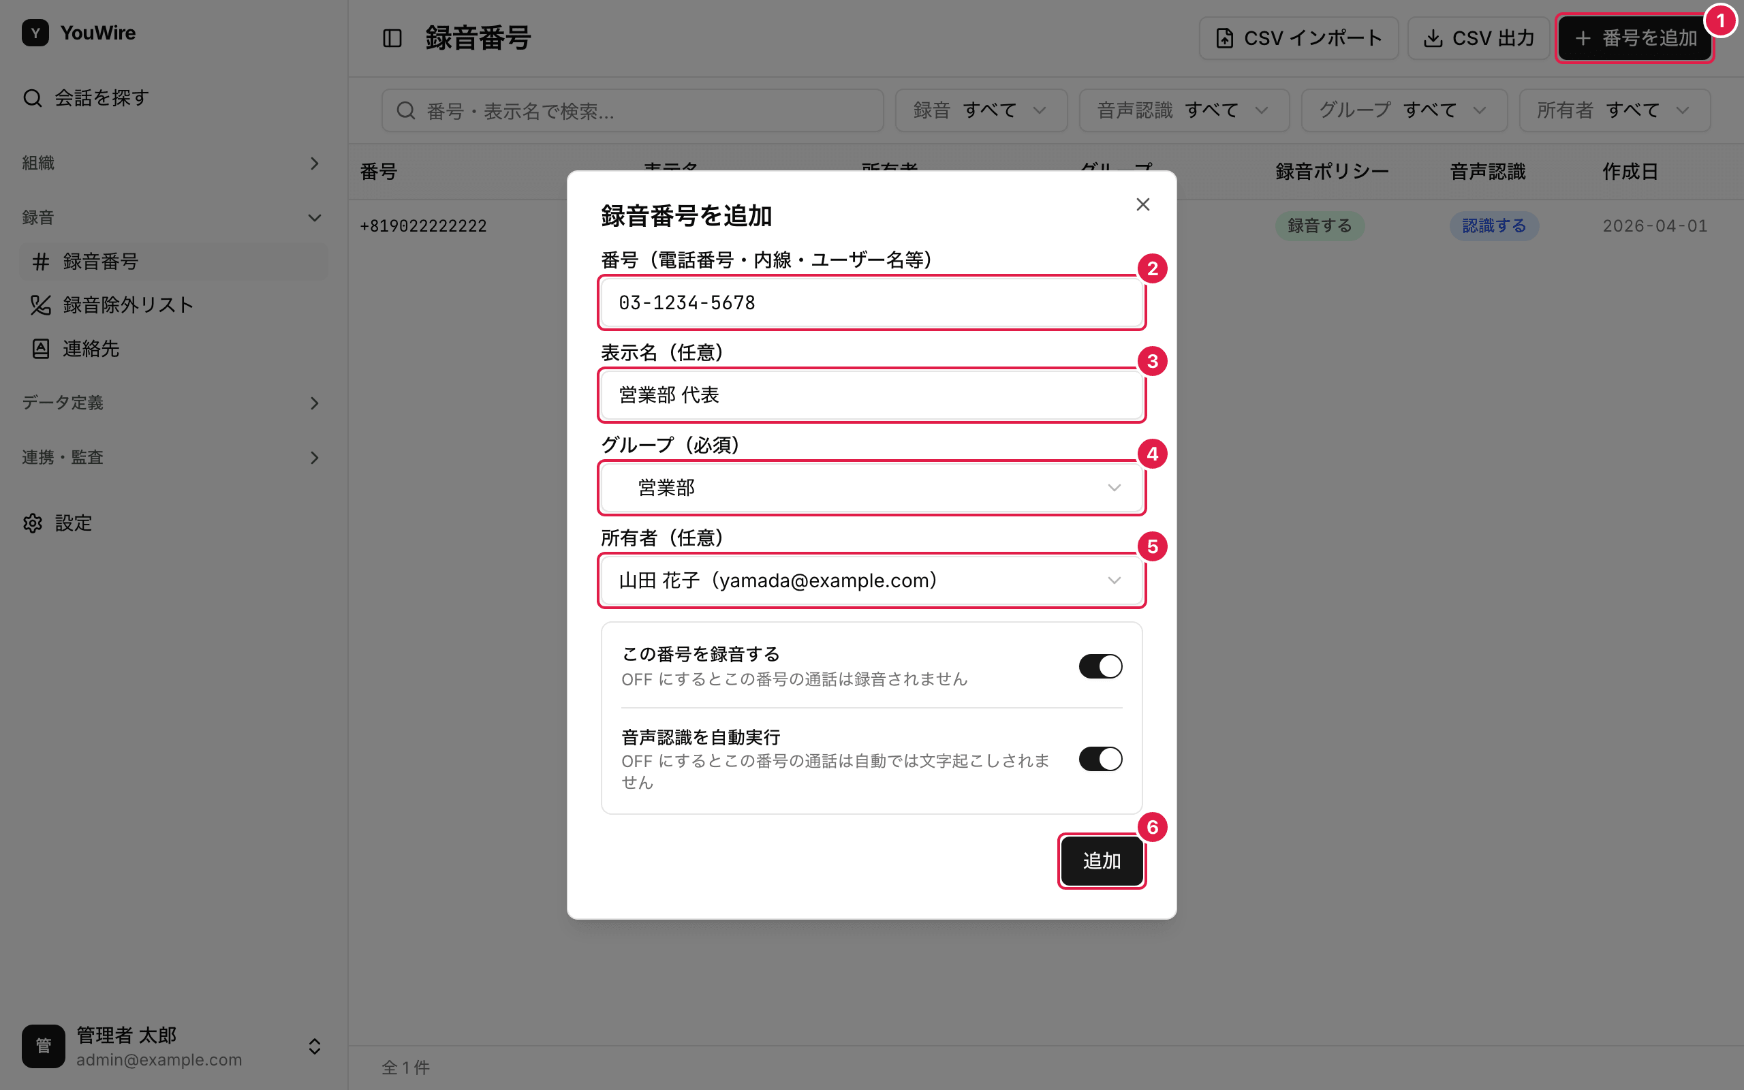Click the magnifier icon in number search box
Viewport: 1744px width, 1090px height.
[x=406, y=110]
